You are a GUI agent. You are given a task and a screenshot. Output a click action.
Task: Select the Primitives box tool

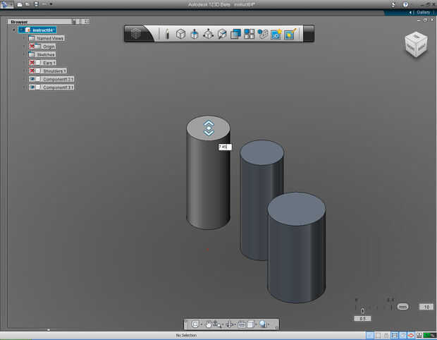180,34
